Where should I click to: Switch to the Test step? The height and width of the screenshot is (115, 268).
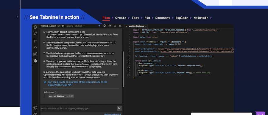pos(135,18)
